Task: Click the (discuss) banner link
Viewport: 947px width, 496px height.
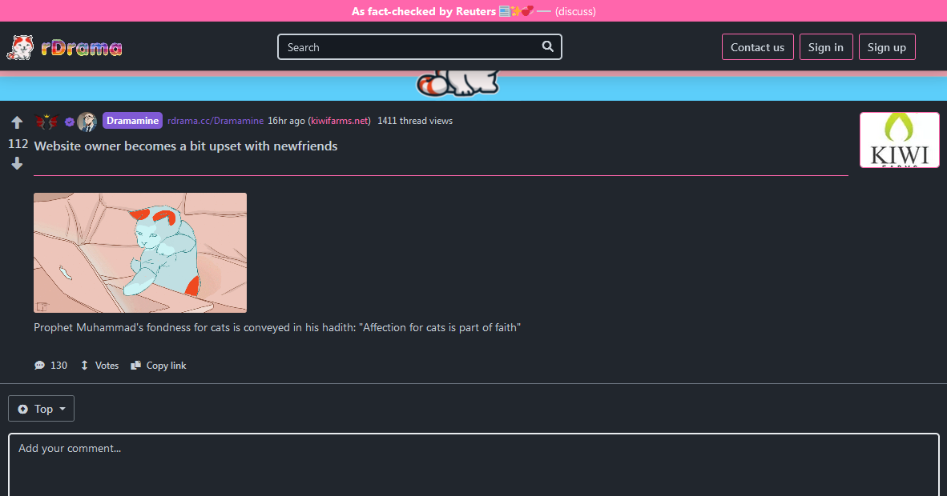Action: [x=575, y=11]
